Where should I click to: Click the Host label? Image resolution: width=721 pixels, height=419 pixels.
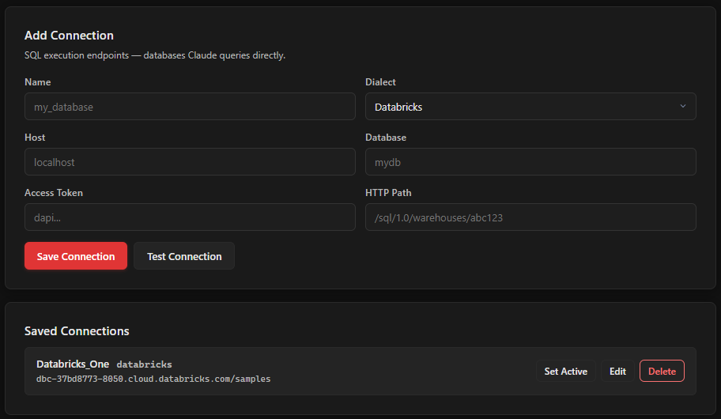[35, 138]
